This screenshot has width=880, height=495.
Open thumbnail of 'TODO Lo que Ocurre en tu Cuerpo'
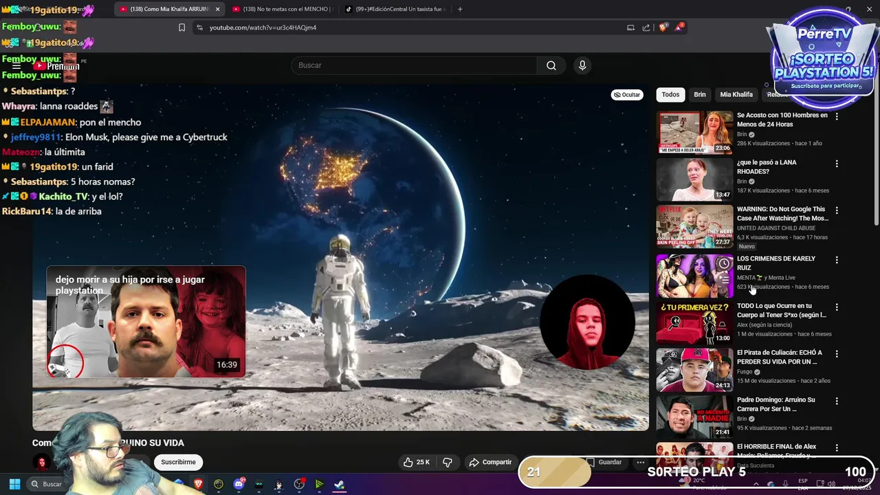click(694, 323)
